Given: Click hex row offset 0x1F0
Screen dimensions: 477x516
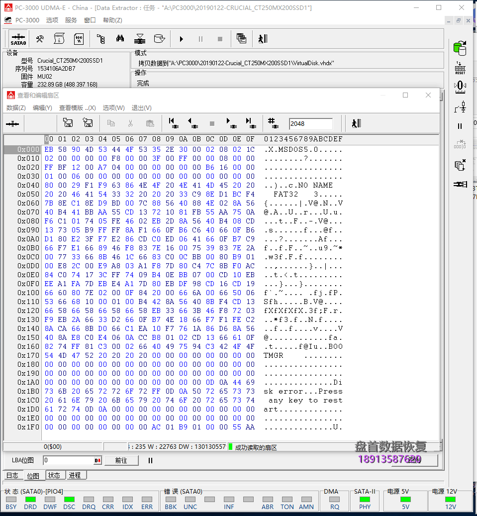Looking at the screenshot, I should pos(28,427).
